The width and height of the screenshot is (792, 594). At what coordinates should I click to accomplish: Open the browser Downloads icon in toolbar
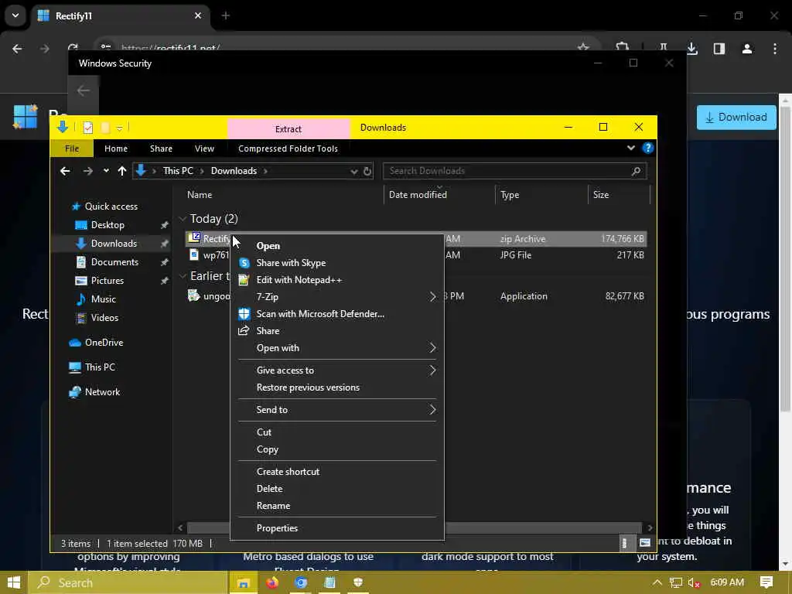coord(692,49)
